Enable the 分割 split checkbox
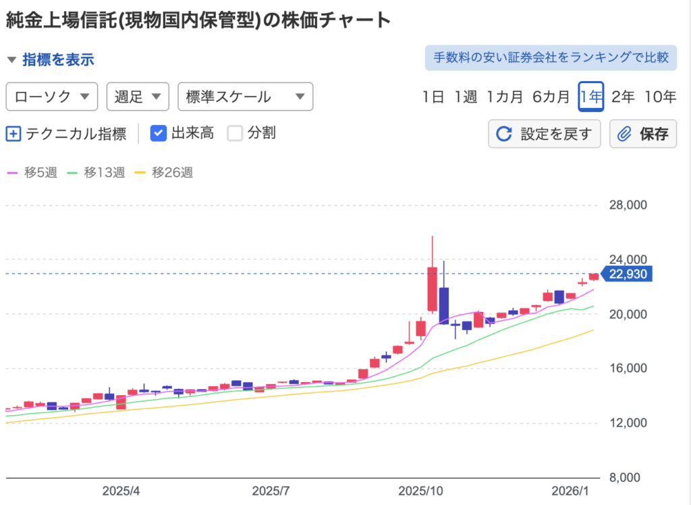The height and width of the screenshot is (505, 691). coord(235,133)
